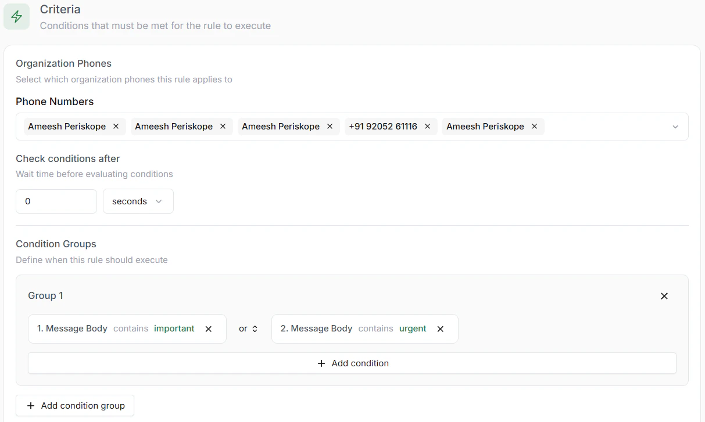Remove the last Ameesh Periskope phone chip
Viewport: 705px width, 422px height.
[534, 126]
